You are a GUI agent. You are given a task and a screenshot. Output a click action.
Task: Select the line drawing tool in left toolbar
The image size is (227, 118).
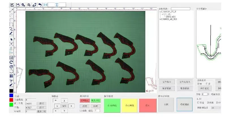tap(11, 10)
